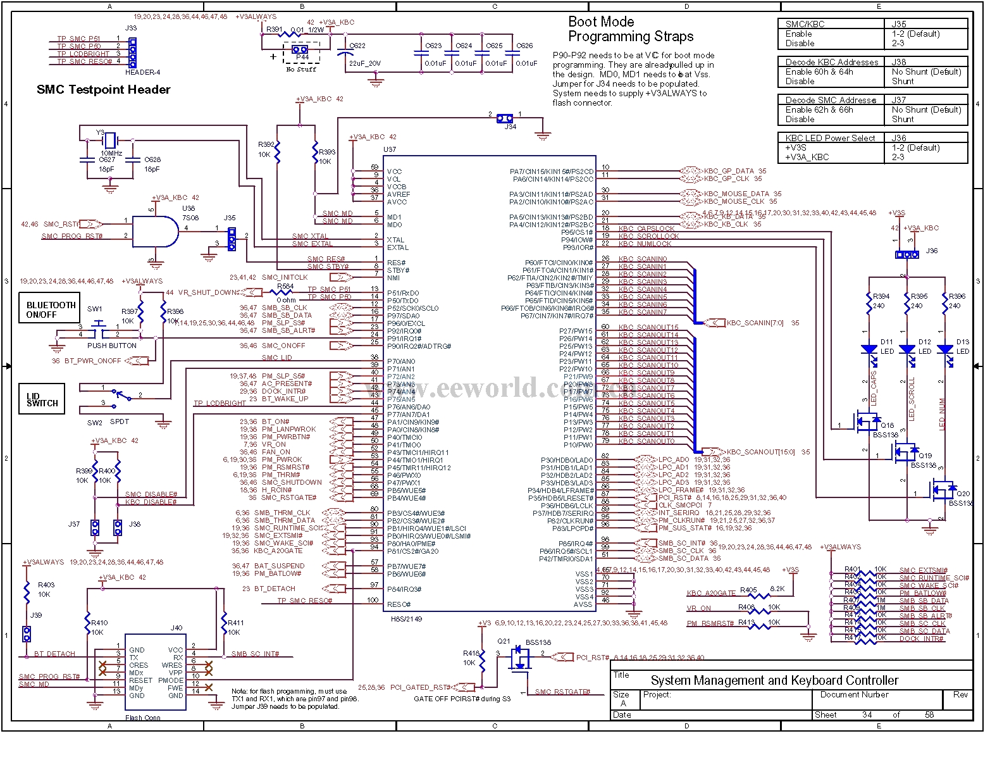Click the 'SMC Testpoint Header' label

click(x=104, y=89)
